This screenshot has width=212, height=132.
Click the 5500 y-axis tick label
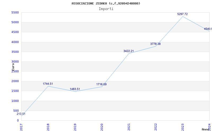pyautogui.click(x=15, y=12)
